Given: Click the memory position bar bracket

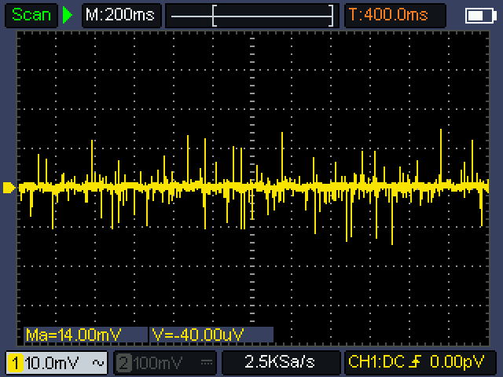Looking at the screenshot, I should click(x=273, y=16).
